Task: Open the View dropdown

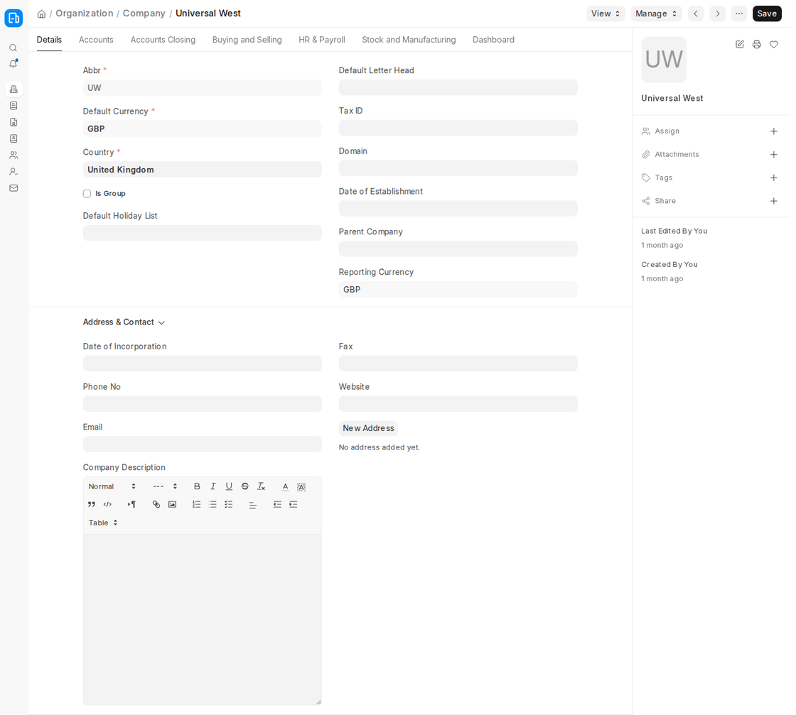Action: tap(606, 13)
